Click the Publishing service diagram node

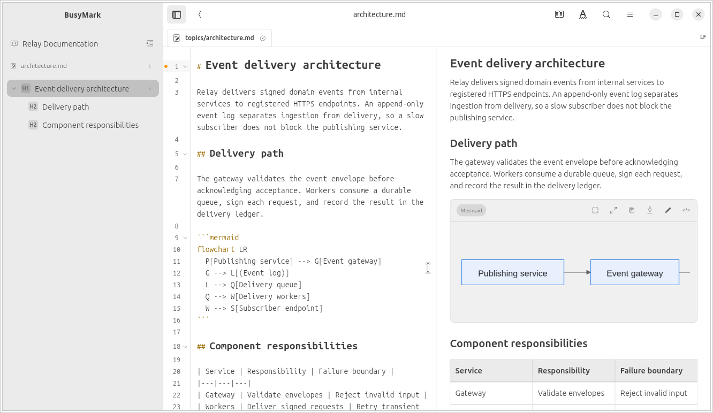click(513, 272)
